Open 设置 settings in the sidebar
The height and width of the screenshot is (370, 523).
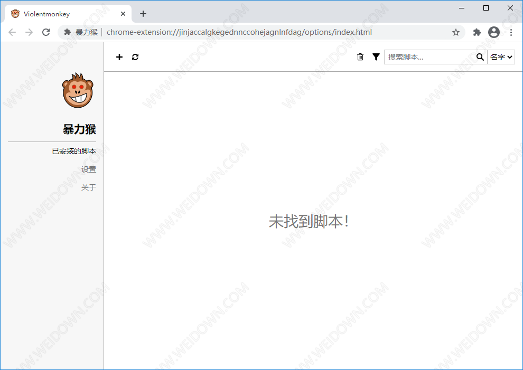(x=89, y=169)
